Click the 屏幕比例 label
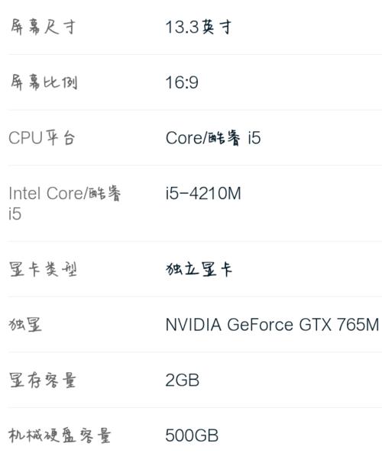This screenshot has height=456, width=382. tap(44, 82)
